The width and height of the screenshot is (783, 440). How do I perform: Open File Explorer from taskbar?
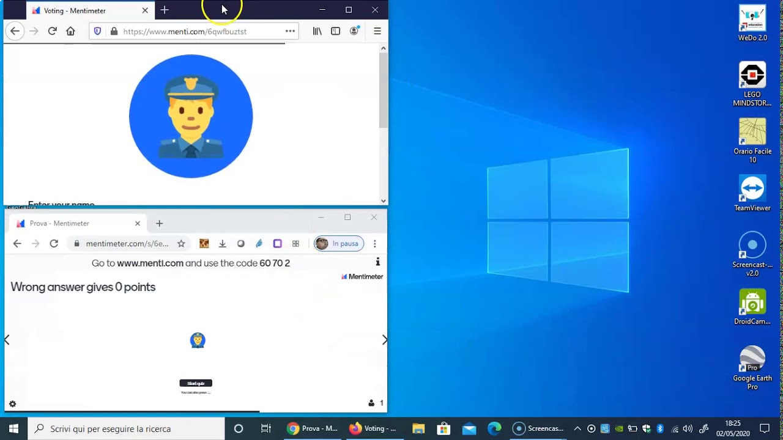[418, 428]
